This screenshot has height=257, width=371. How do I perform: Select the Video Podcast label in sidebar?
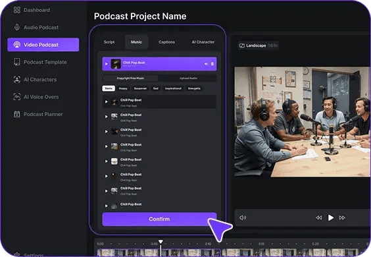41,45
